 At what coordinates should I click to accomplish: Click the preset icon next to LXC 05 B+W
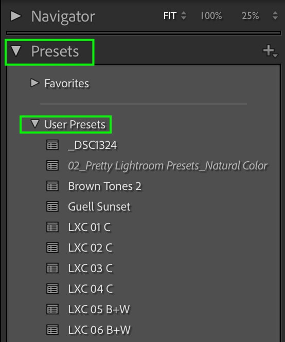52,309
